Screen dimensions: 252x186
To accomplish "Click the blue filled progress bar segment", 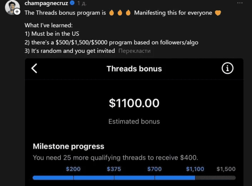I will pos(114,178).
